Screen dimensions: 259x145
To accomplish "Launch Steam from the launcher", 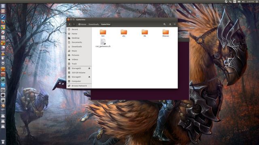I will coord(3,17).
